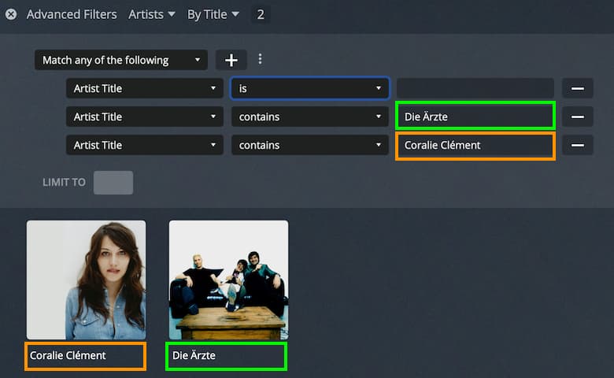This screenshot has height=378, width=614.
Task: Open the By Title sort dropdown
Action: coord(213,14)
